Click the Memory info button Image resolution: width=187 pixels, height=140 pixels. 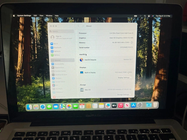click(x=132, y=42)
